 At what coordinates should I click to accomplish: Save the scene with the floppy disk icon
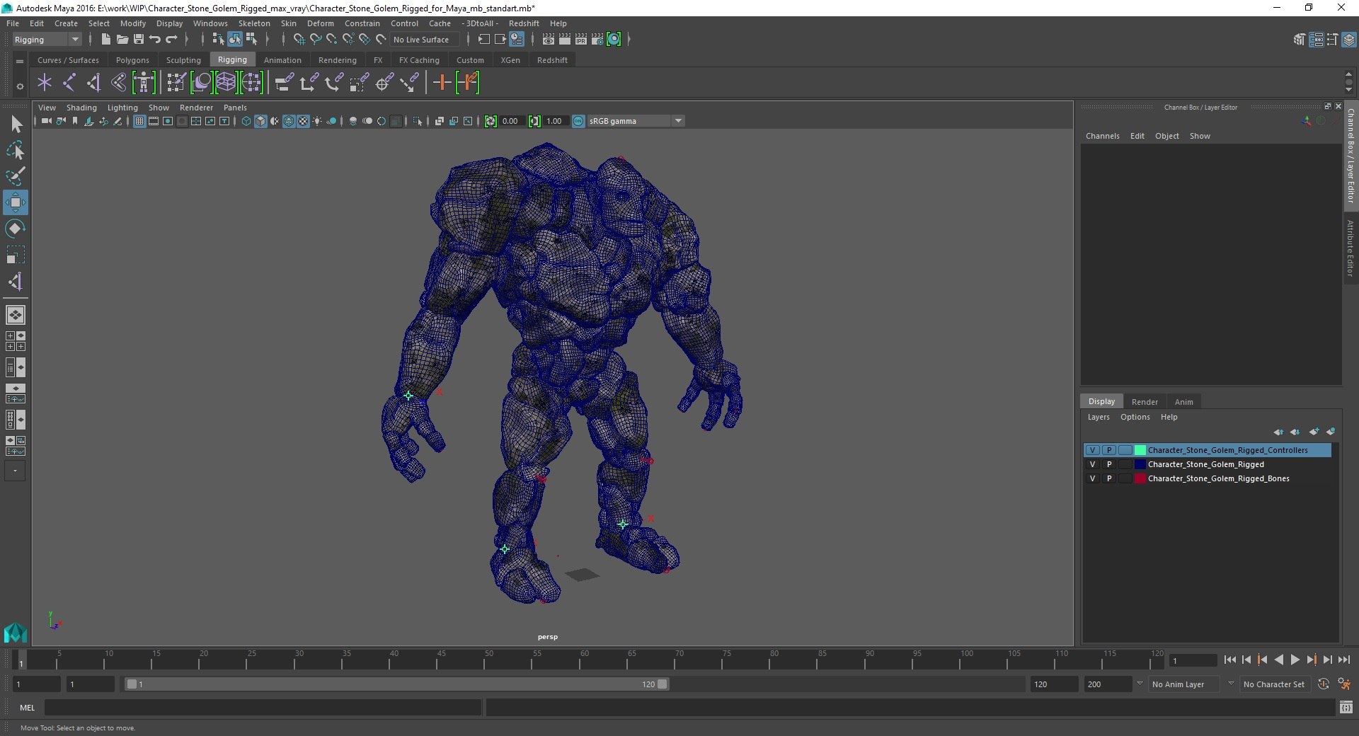pos(139,40)
